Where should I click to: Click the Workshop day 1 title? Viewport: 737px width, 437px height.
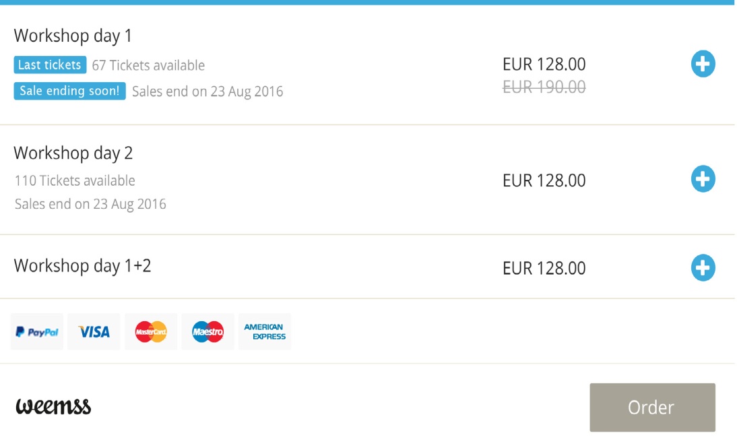pyautogui.click(x=73, y=36)
